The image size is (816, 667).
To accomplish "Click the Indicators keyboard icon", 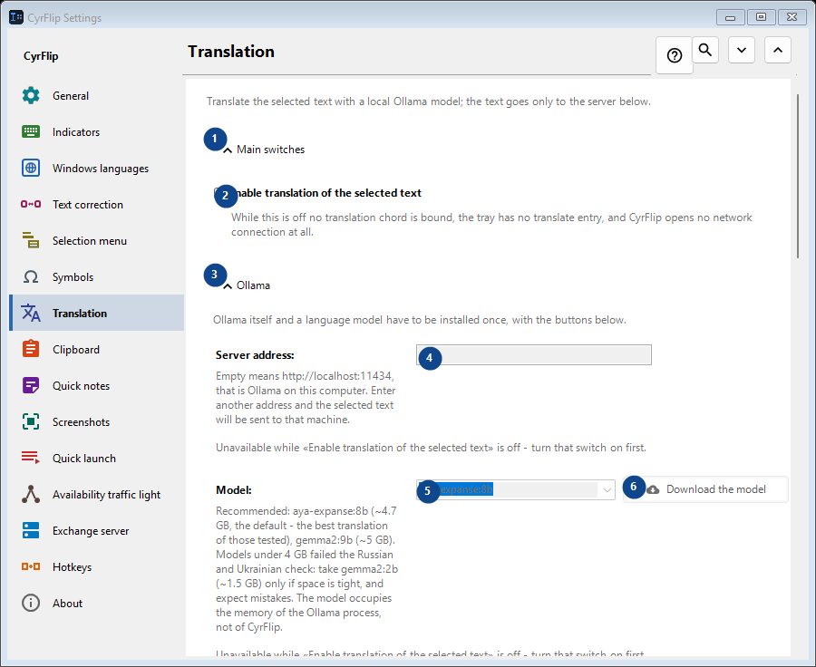I will 31,131.
